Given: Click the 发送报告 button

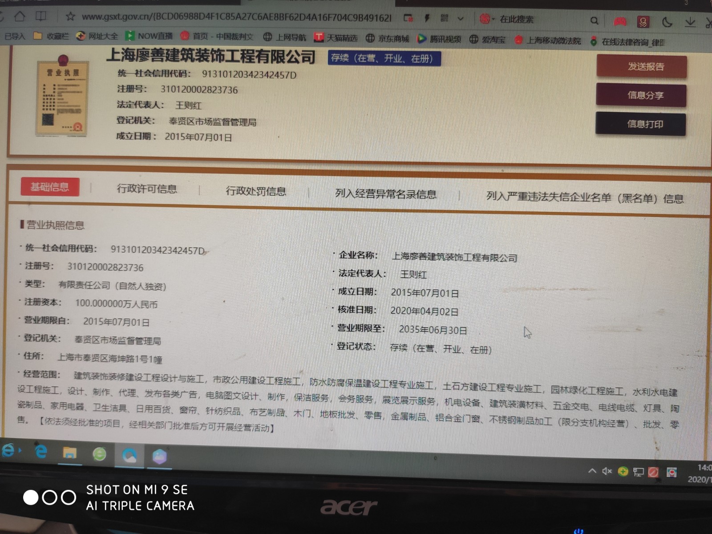Looking at the screenshot, I should pyautogui.click(x=645, y=67).
